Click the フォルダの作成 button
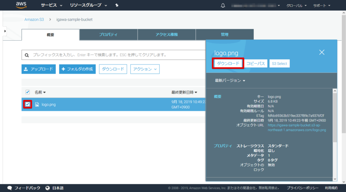Image resolution: width=346 pixels, height=192 pixels. click(x=77, y=69)
